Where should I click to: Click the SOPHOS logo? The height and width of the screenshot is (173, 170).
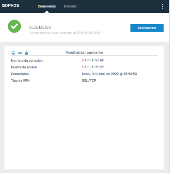pyautogui.click(x=11, y=5)
